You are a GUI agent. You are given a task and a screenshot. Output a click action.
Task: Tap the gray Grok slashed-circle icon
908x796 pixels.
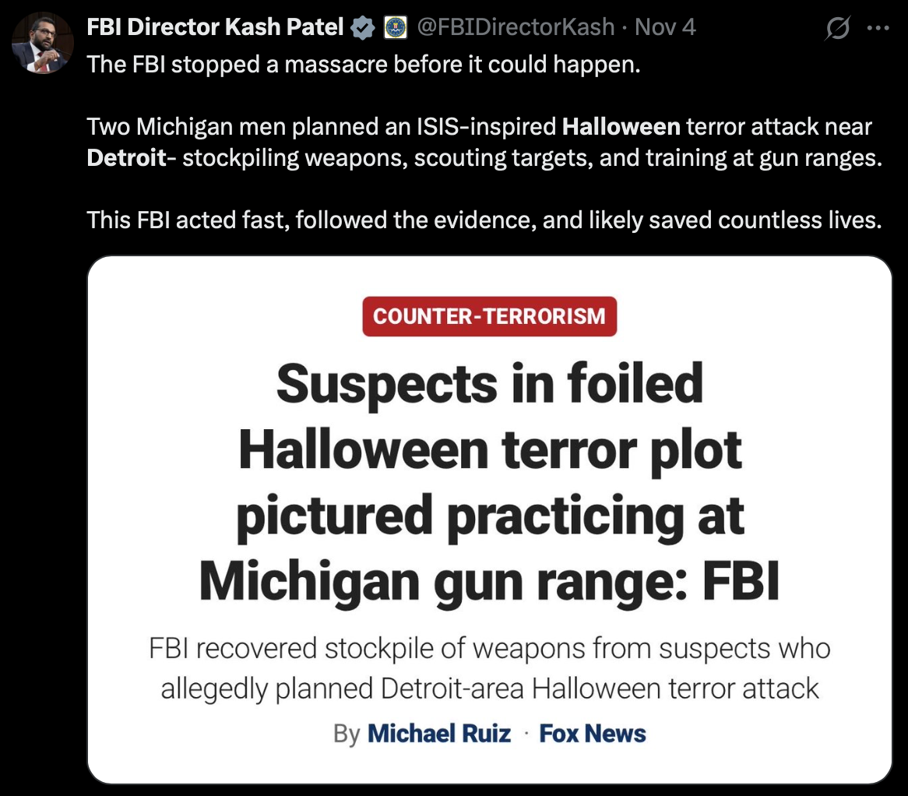pos(837,27)
